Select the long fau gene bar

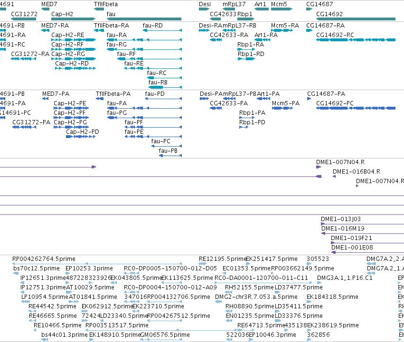(x=144, y=19)
